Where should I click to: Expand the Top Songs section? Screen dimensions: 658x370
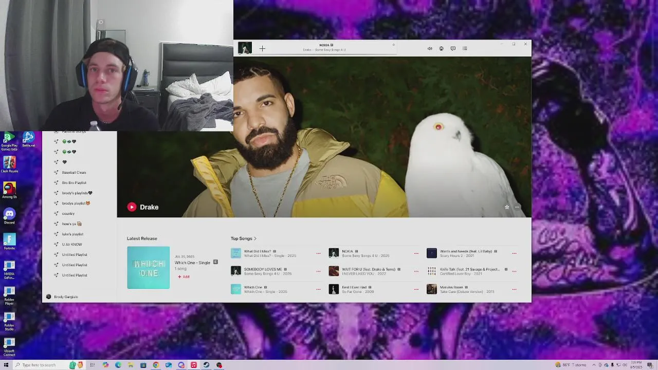coord(244,238)
